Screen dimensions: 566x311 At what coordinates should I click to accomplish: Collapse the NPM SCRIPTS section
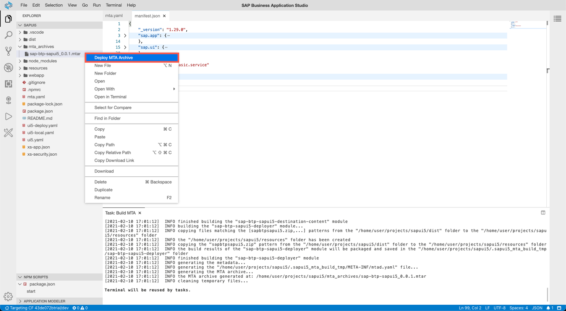[x=20, y=277]
